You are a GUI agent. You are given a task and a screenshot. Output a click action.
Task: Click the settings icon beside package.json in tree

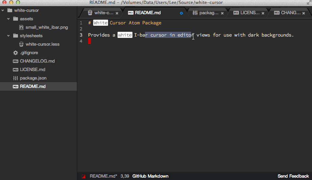(x=16, y=78)
